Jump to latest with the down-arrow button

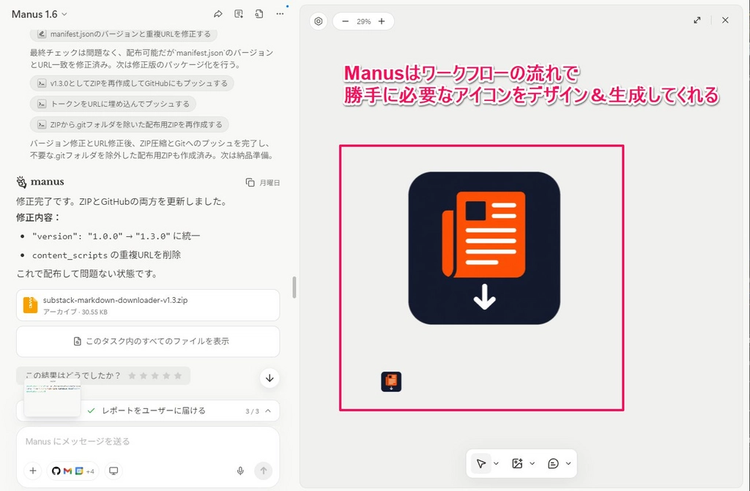pyautogui.click(x=270, y=378)
